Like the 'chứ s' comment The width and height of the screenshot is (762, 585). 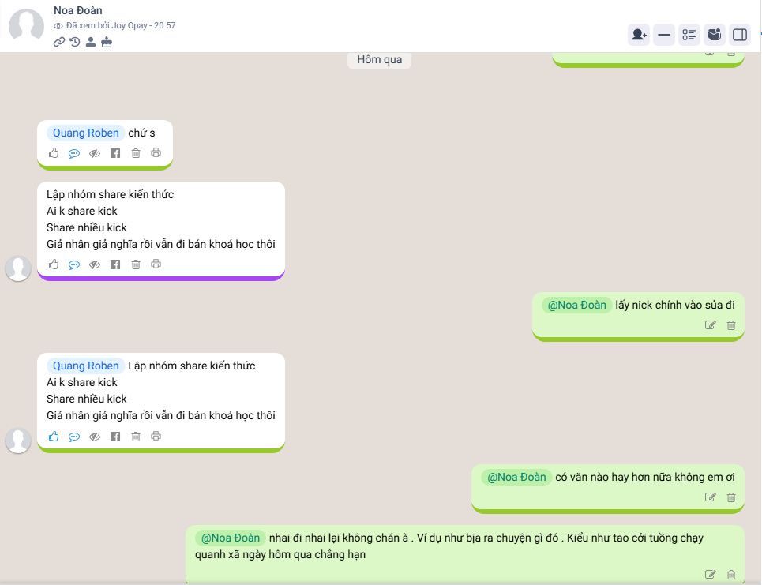click(54, 153)
